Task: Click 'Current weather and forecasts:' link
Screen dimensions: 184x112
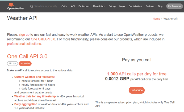Action: 35,77
